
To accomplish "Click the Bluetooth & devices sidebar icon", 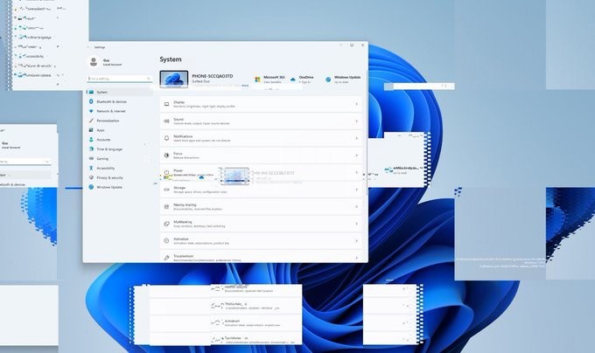I will 91,101.
